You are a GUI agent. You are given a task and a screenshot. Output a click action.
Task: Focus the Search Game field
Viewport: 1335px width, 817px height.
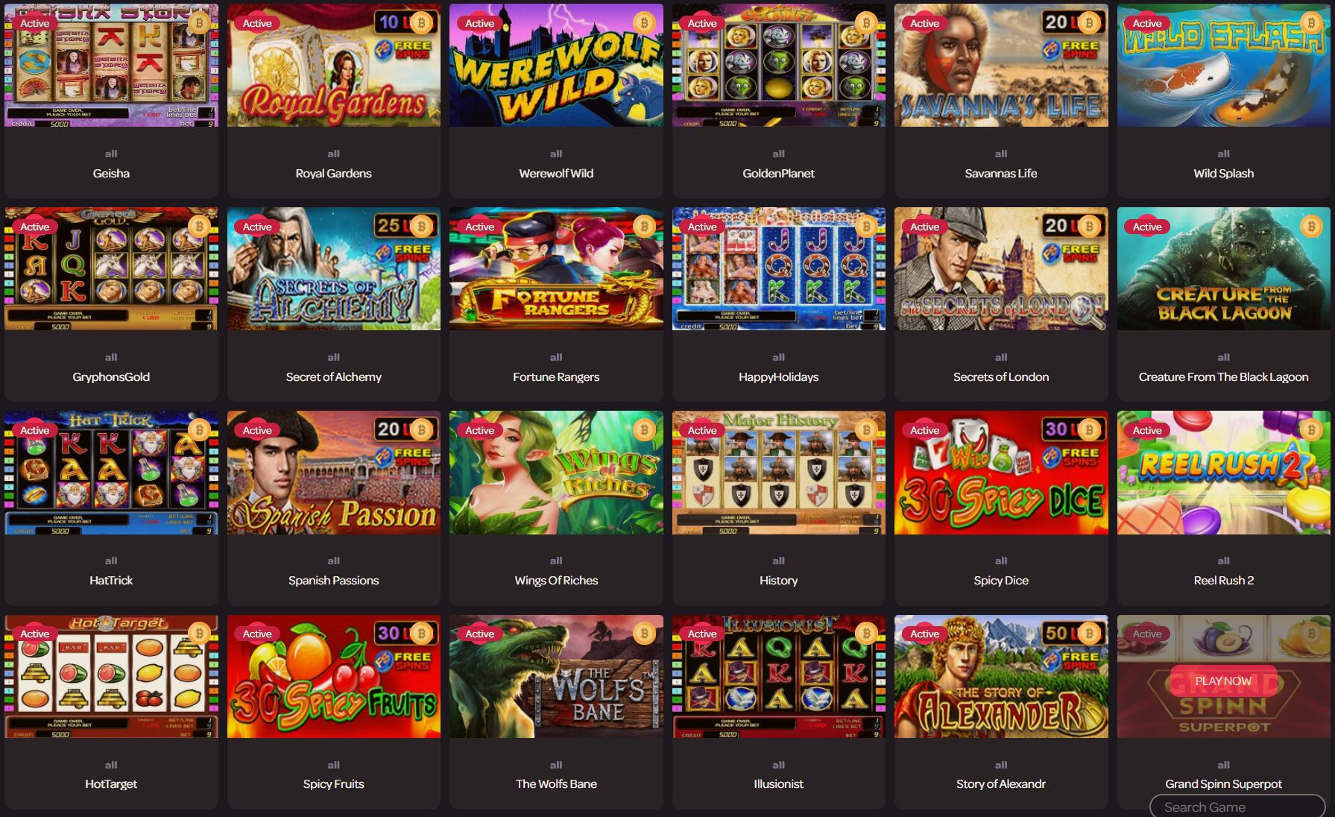pyautogui.click(x=1237, y=807)
